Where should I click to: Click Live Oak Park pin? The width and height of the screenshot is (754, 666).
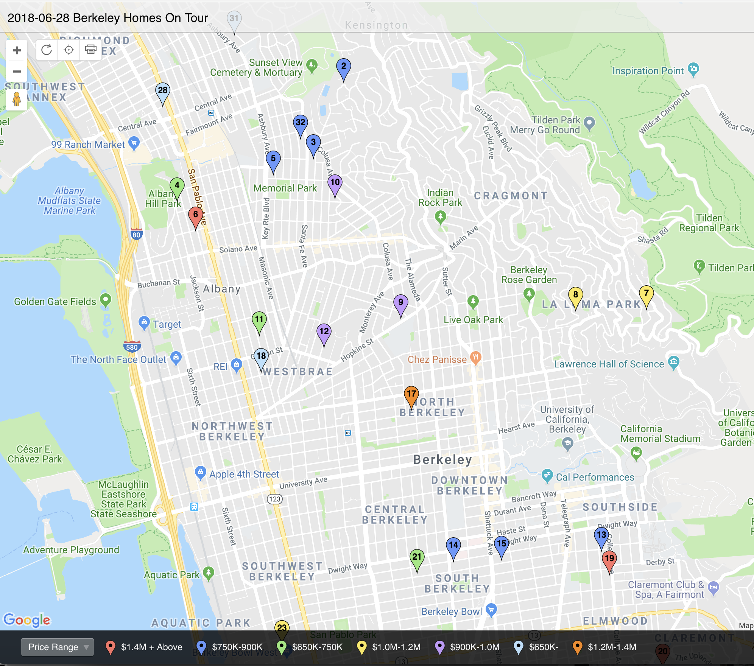473,302
